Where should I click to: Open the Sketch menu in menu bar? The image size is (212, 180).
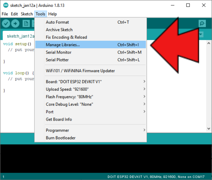[x=27, y=14]
